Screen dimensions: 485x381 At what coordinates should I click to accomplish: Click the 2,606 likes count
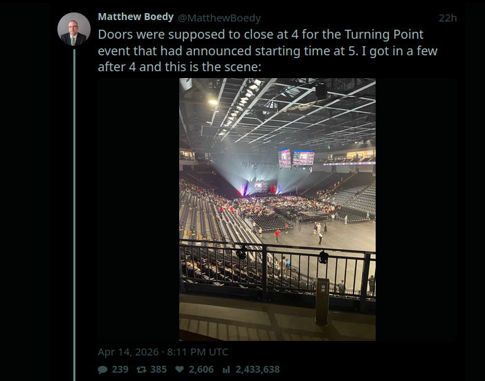pos(200,369)
